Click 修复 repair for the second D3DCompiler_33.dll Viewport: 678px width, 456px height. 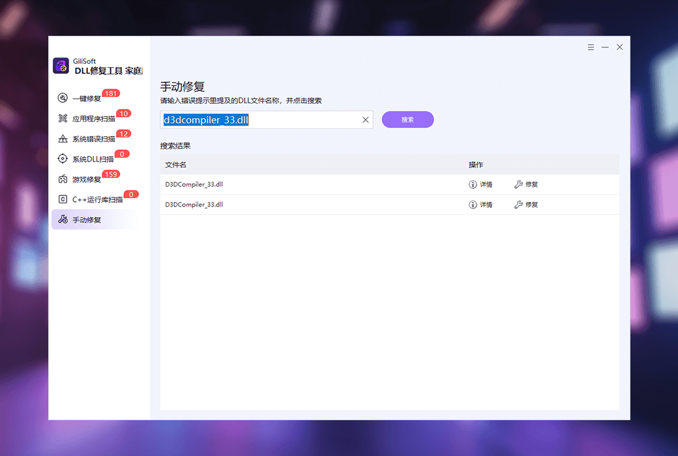(532, 205)
